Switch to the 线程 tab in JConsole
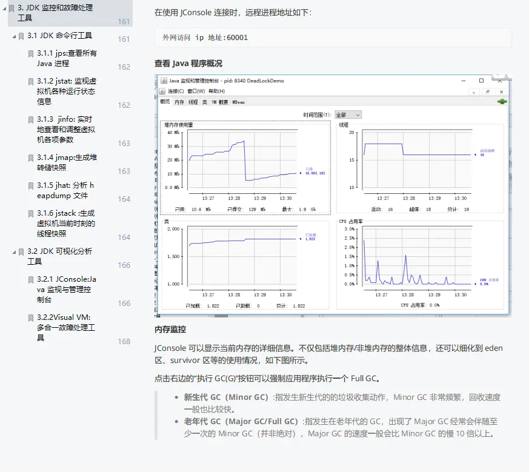 point(193,102)
